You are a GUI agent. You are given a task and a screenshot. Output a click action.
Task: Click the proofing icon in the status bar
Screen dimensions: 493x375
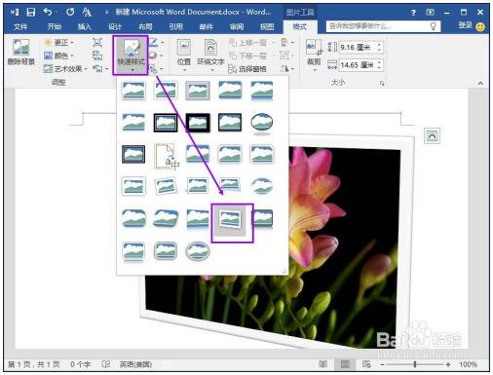click(106, 364)
